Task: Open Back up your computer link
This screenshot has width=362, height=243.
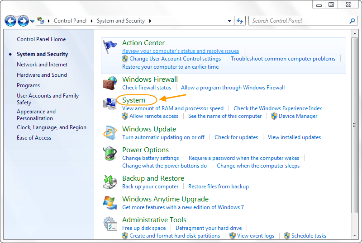Action: point(150,187)
